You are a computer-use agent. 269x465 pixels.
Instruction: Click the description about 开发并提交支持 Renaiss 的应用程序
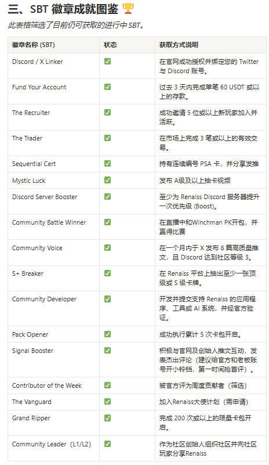[208, 308]
